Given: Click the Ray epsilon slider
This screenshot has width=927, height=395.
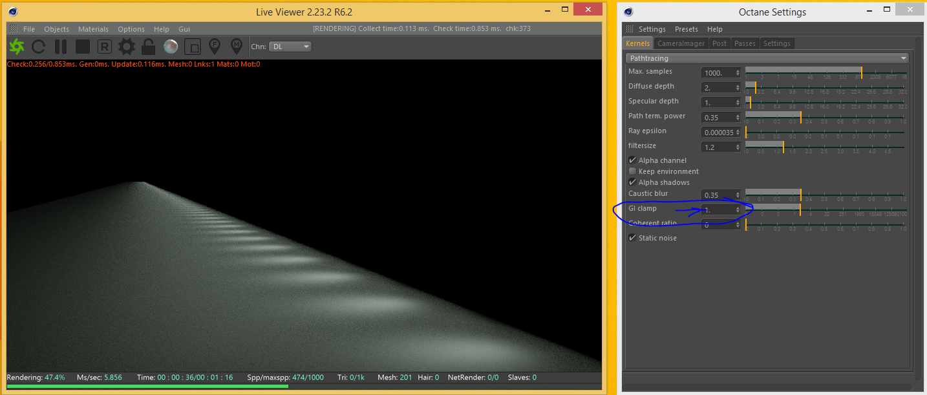Looking at the screenshot, I should 826,132.
